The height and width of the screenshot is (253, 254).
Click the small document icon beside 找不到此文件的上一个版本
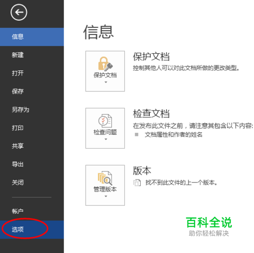click(137, 183)
